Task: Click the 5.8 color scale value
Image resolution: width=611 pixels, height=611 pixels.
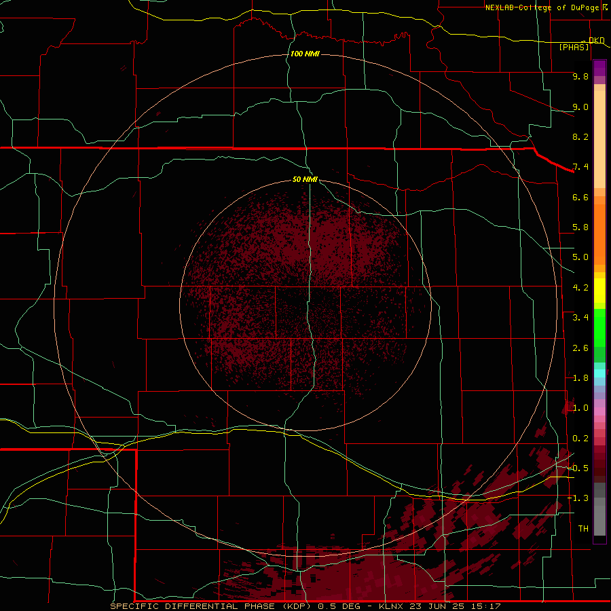Action: [580, 227]
